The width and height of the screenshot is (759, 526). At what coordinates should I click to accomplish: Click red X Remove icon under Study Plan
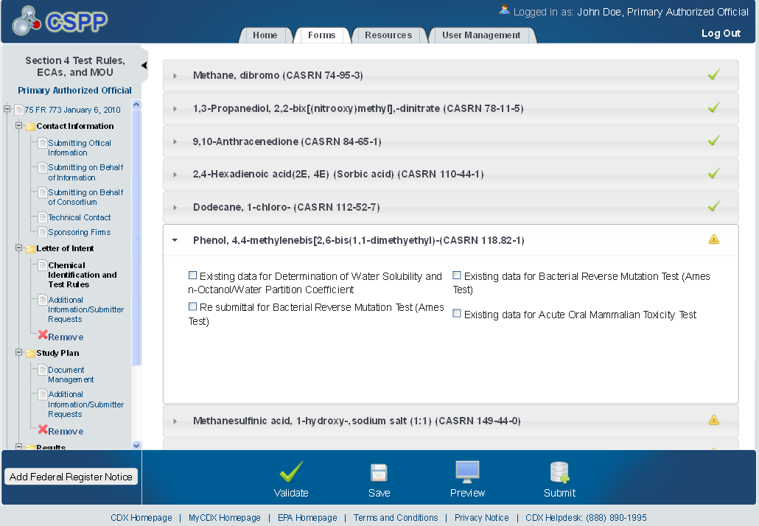tap(43, 430)
